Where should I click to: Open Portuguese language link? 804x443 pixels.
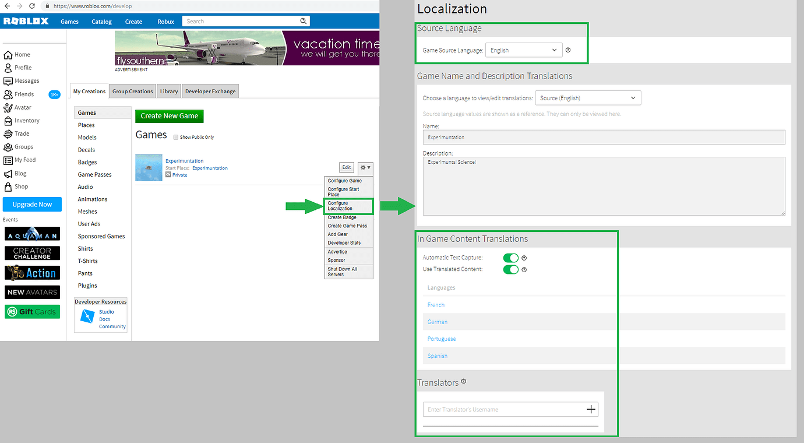(x=442, y=339)
